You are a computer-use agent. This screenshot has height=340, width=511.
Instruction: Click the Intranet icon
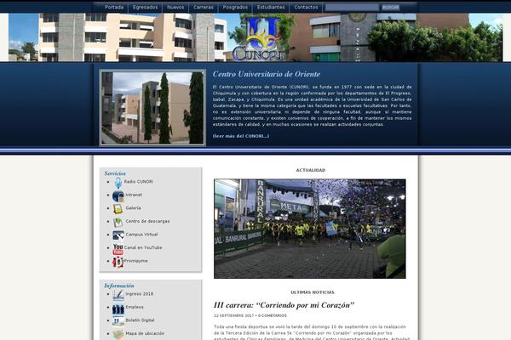pyautogui.click(x=118, y=195)
